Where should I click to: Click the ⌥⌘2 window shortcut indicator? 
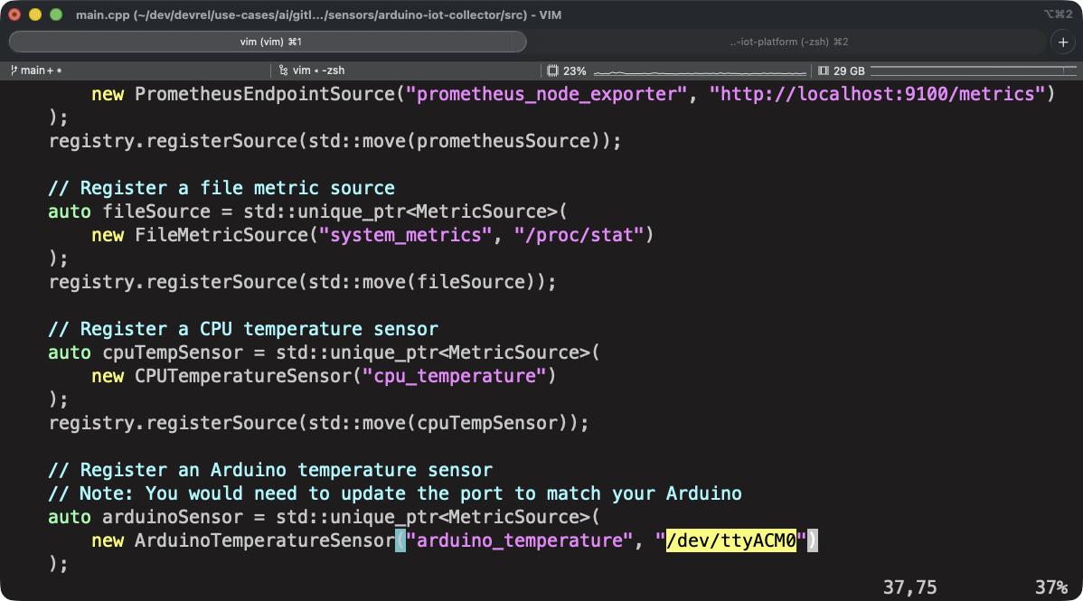click(x=1058, y=14)
